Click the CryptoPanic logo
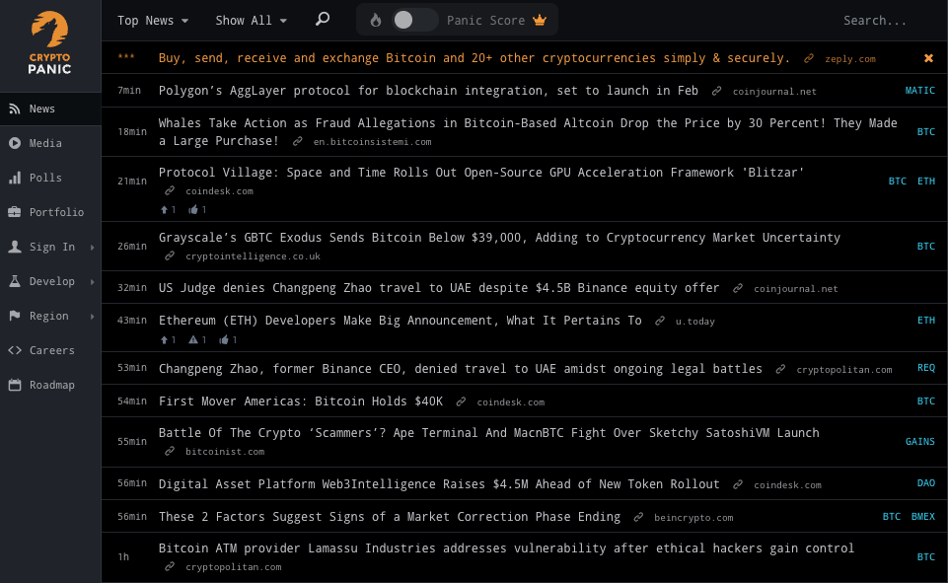 [49, 43]
